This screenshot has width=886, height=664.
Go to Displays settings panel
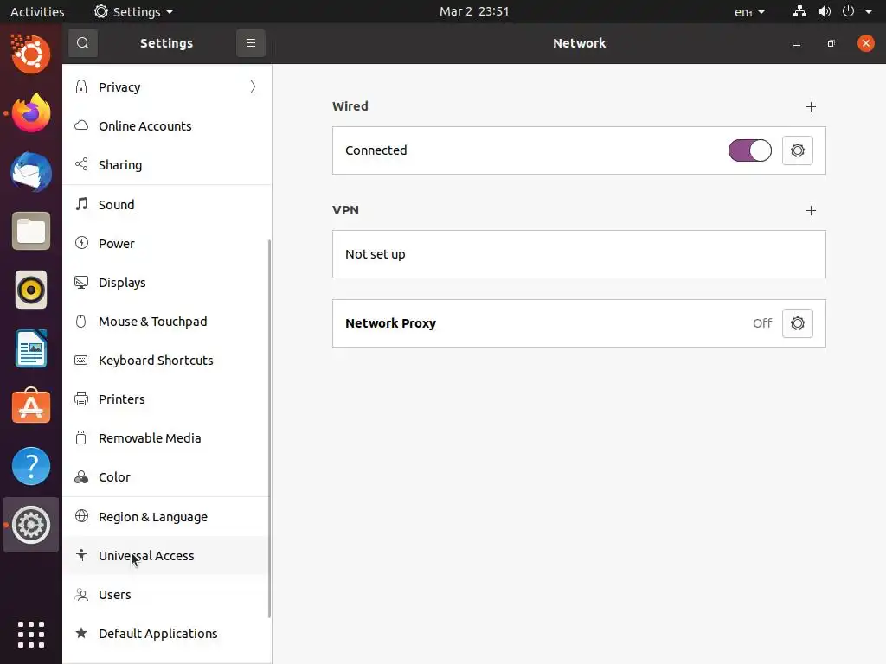tap(122, 283)
